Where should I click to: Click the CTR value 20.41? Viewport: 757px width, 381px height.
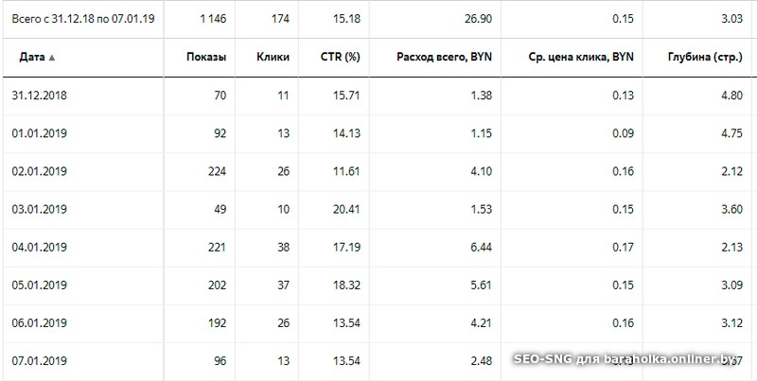coord(342,209)
